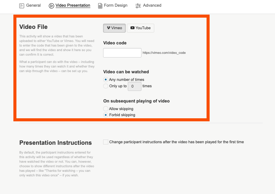This screenshot has width=275, height=194.
Task: Choose the 'Allow skipping' radio button
Action: pos(106,109)
